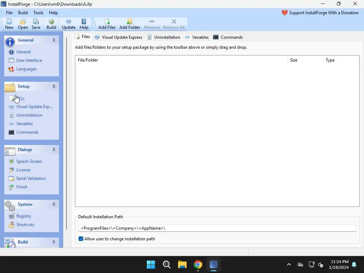Open Uninstallation in the sidebar
The image size is (364, 273).
[29, 115]
